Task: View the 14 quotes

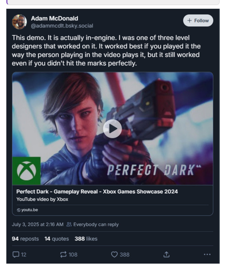Action: tap(57, 239)
